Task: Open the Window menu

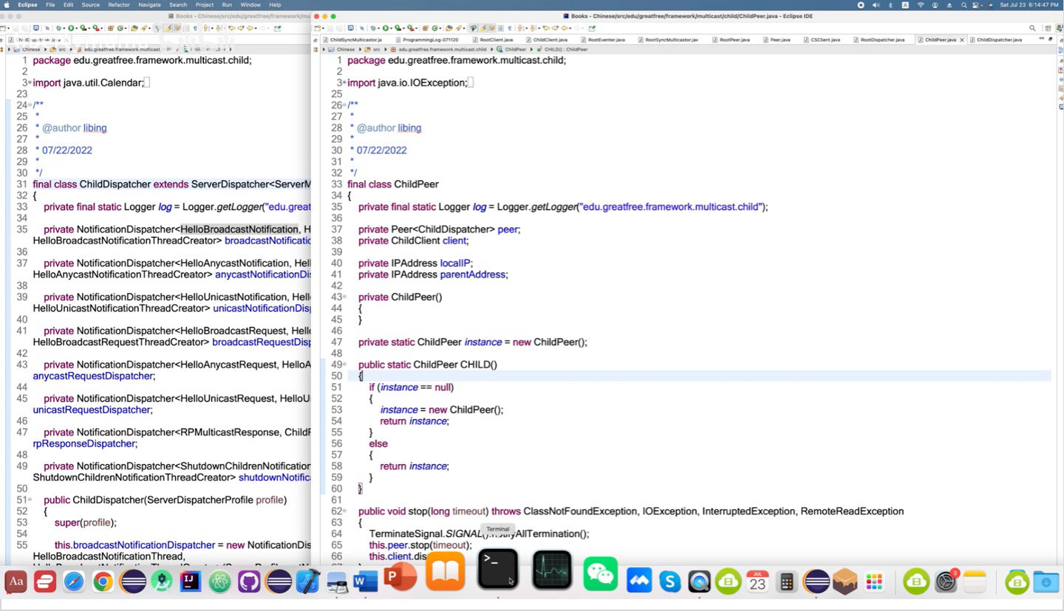Action: [250, 4]
